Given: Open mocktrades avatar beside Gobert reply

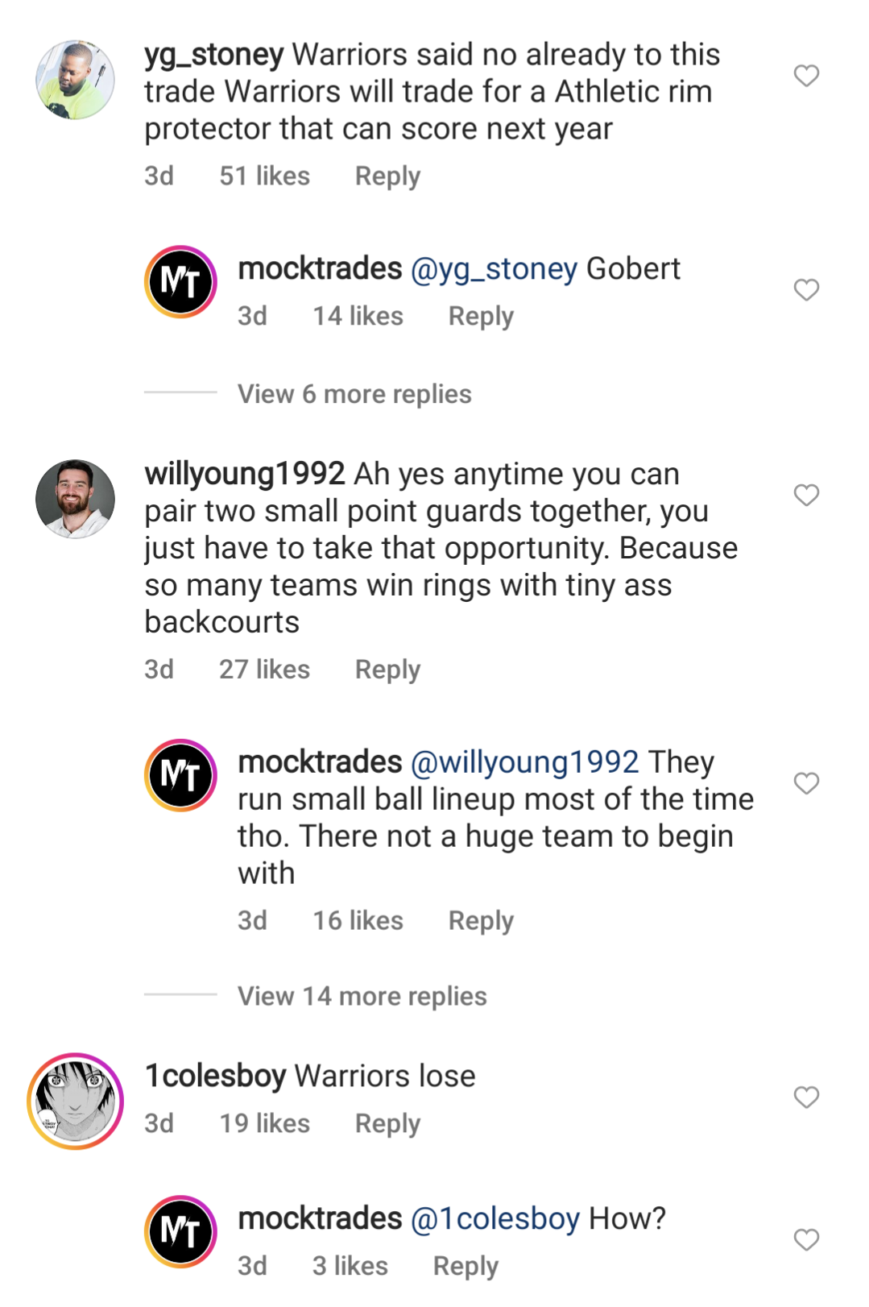Looking at the screenshot, I should tap(180, 282).
